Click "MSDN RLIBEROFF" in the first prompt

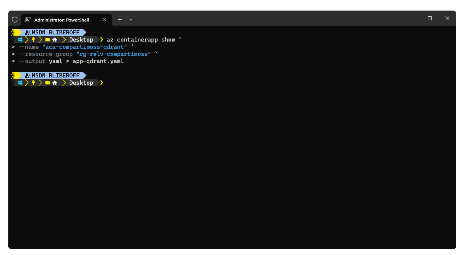coord(56,32)
